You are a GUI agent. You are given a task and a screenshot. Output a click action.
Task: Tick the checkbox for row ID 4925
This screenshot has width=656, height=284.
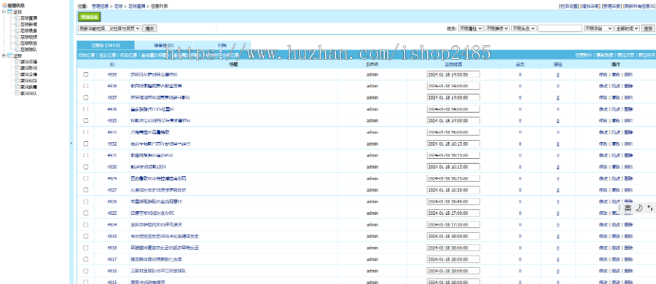pos(86,213)
